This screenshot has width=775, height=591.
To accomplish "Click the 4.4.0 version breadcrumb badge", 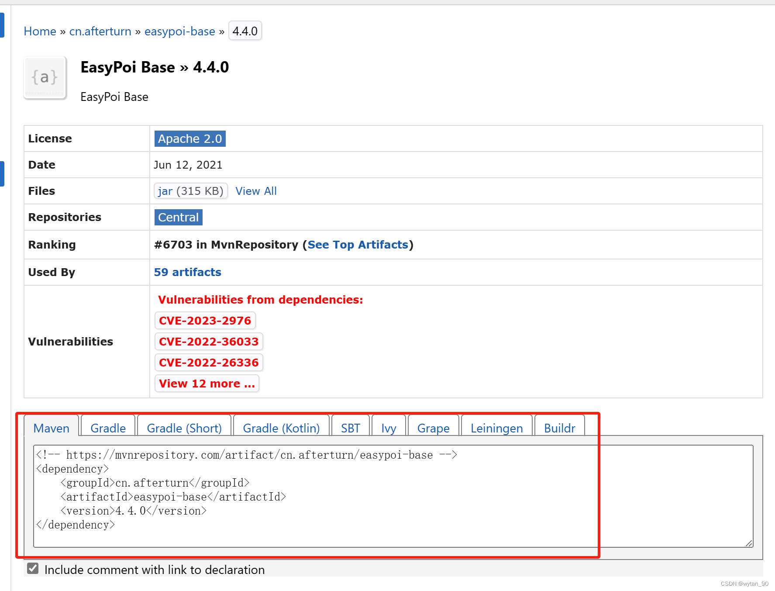I will pyautogui.click(x=245, y=31).
